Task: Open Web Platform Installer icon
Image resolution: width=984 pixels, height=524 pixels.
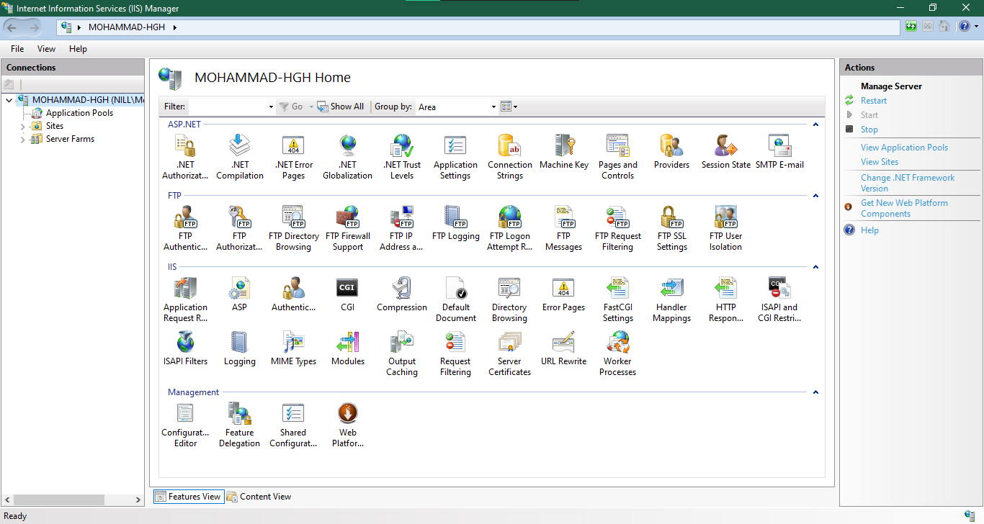Action: coord(348,425)
